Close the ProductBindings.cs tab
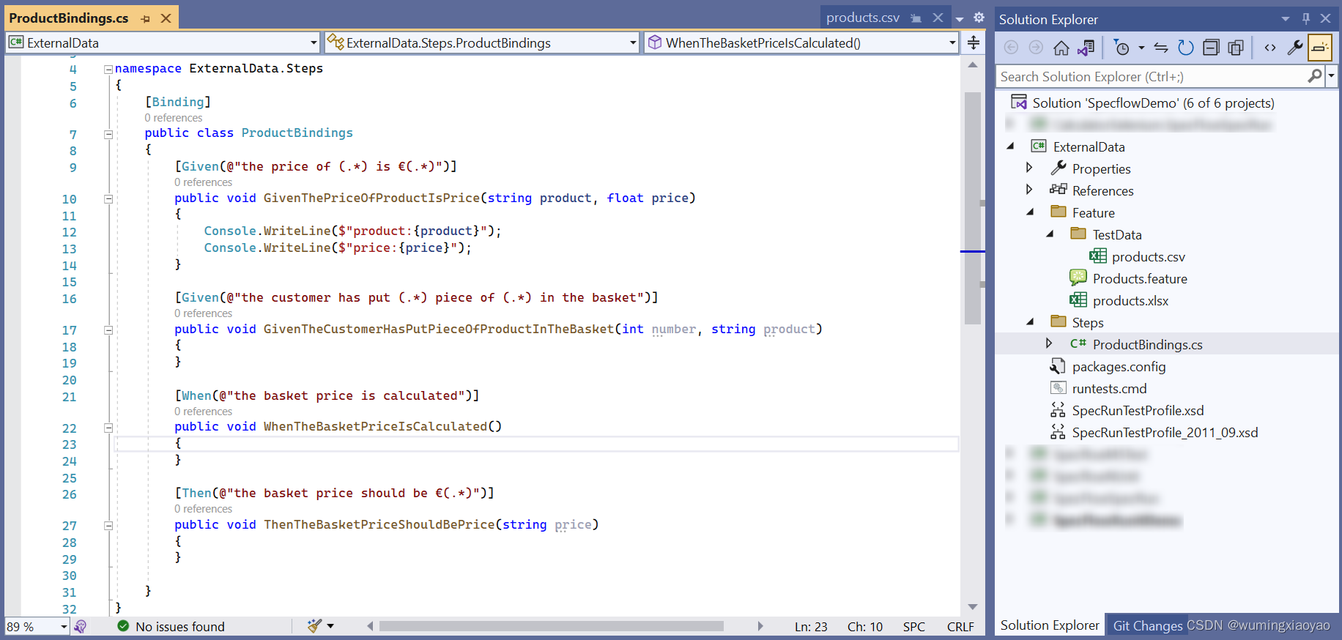The image size is (1342, 640). pos(166,18)
